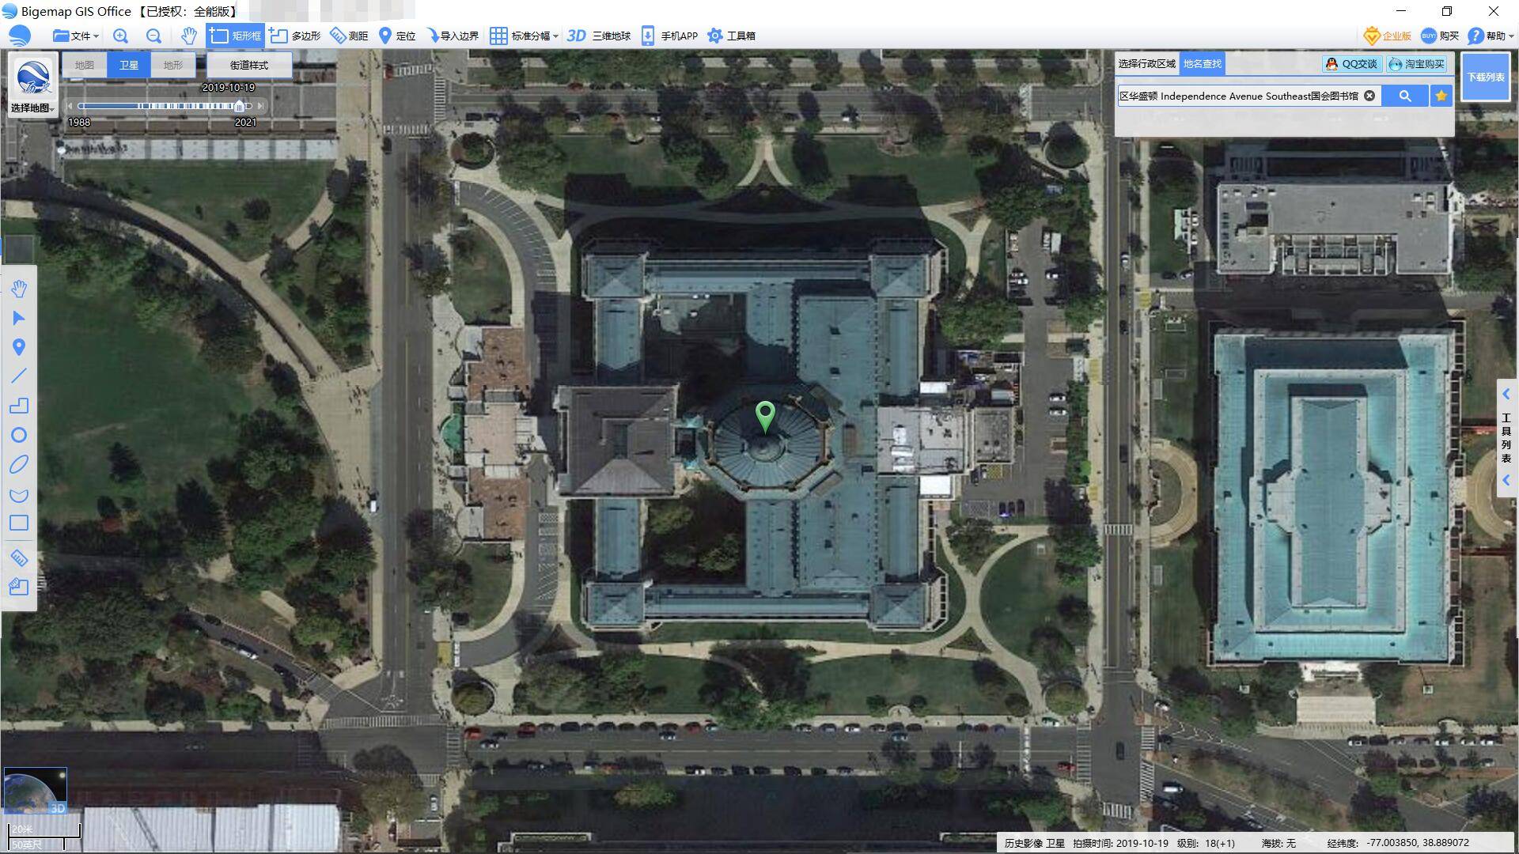This screenshot has width=1519, height=854.
Task: Switch map view to 地图 mode
Action: pos(85,65)
